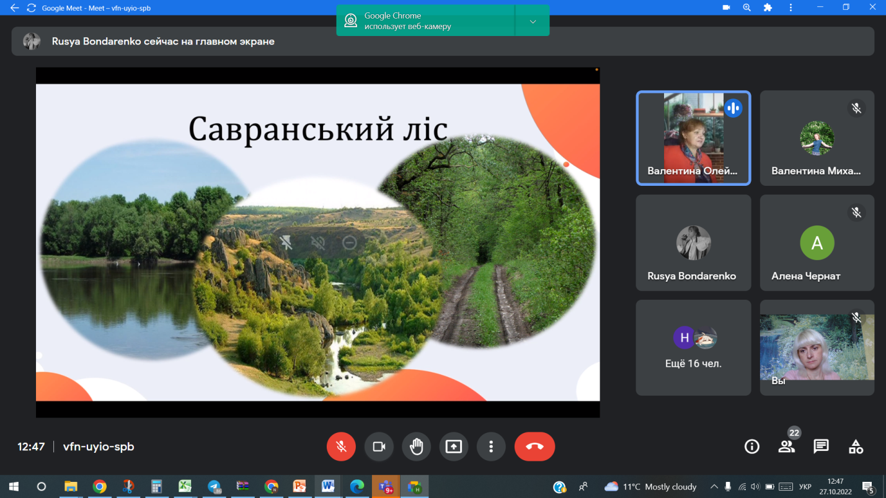The image size is (886, 498).
Task: Toggle the camera button off
Action: coord(379,447)
